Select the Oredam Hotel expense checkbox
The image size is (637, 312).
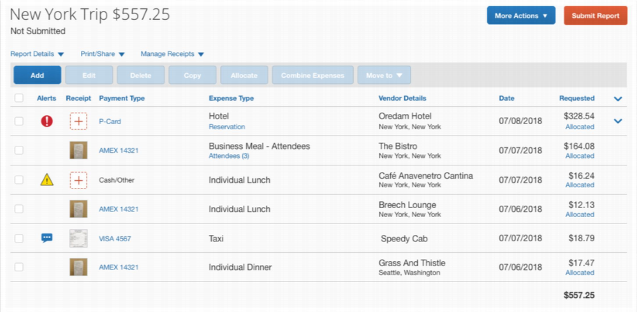coord(19,122)
